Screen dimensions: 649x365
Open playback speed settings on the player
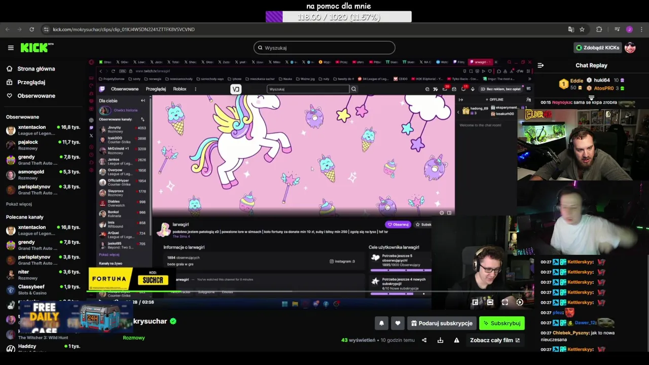[x=520, y=302]
